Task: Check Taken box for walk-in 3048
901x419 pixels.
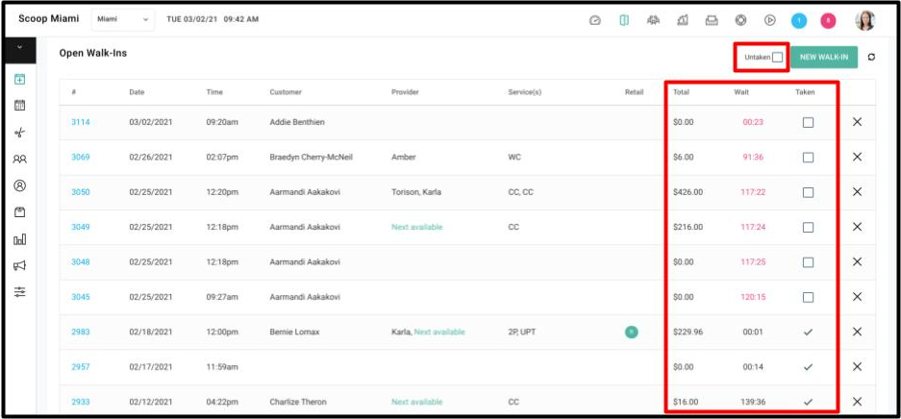Action: point(808,262)
